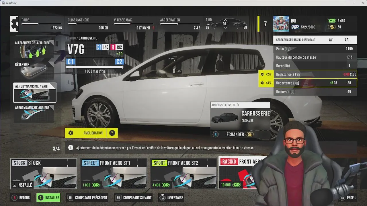Click the large gear tuning icon
The height and width of the screenshot is (206, 367).
pos(14,24)
